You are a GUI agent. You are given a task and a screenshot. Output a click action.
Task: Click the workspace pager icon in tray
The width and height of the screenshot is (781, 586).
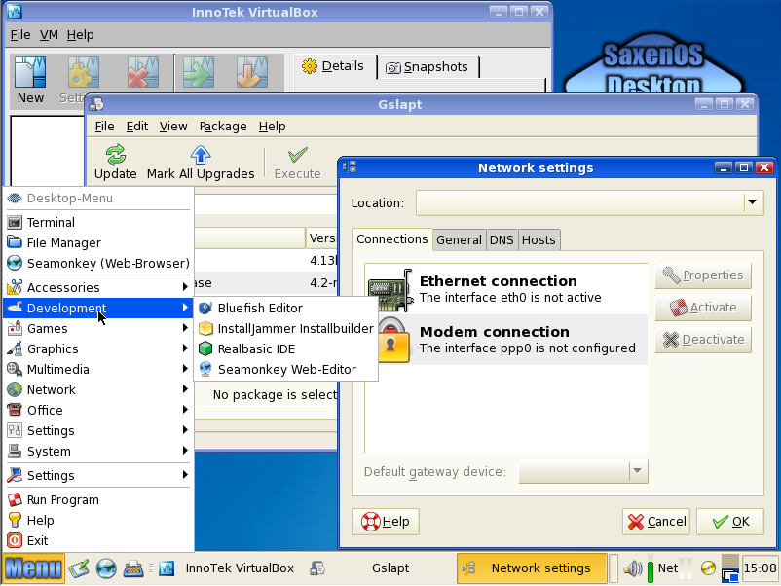point(729,568)
